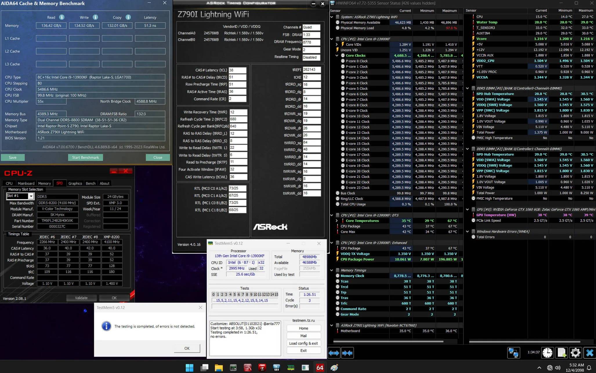596x373 pixels.
Task: Collapse GPU [#0] NVIDIA GeForce GTX 1060 group
Action: point(467,209)
